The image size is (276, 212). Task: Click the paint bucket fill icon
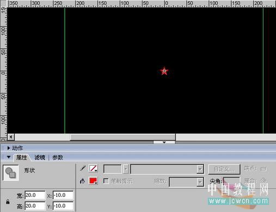(x=82, y=181)
